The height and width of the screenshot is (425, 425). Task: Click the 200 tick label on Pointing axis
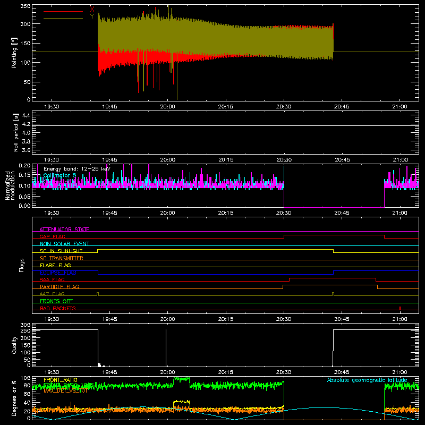click(25, 24)
